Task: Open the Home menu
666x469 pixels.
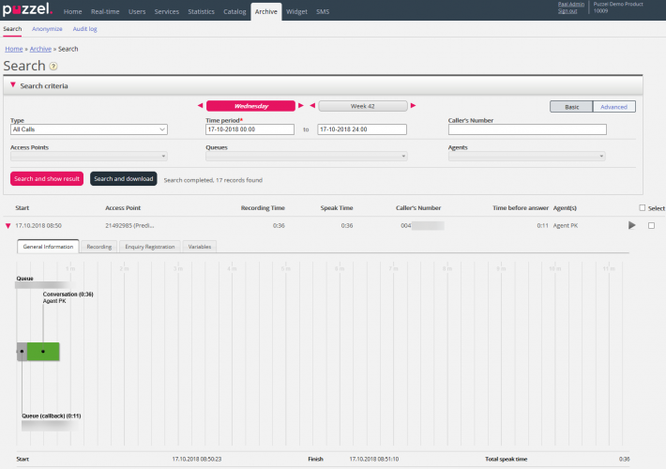Action: pyautogui.click(x=72, y=11)
